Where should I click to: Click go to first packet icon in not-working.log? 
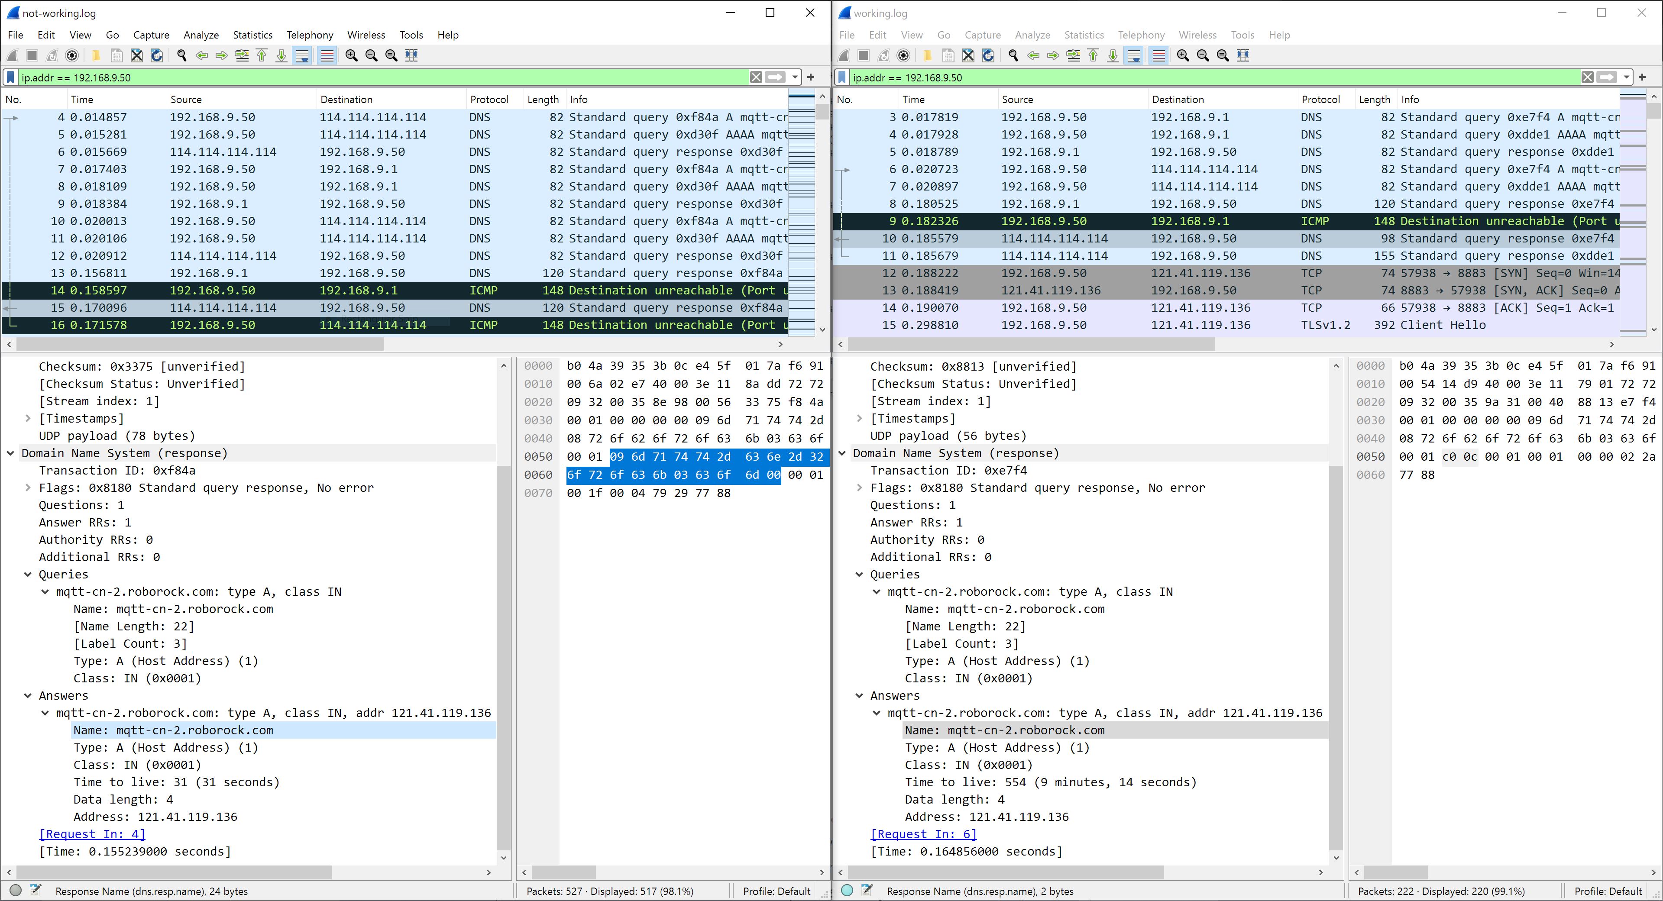[262, 55]
